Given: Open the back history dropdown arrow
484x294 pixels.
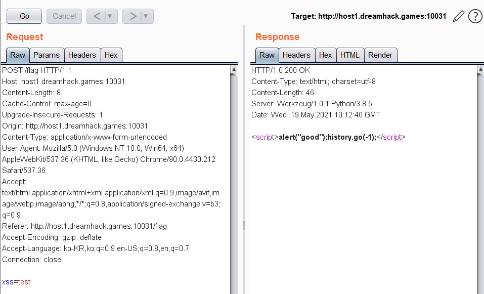Looking at the screenshot, I should pyautogui.click(x=110, y=16).
